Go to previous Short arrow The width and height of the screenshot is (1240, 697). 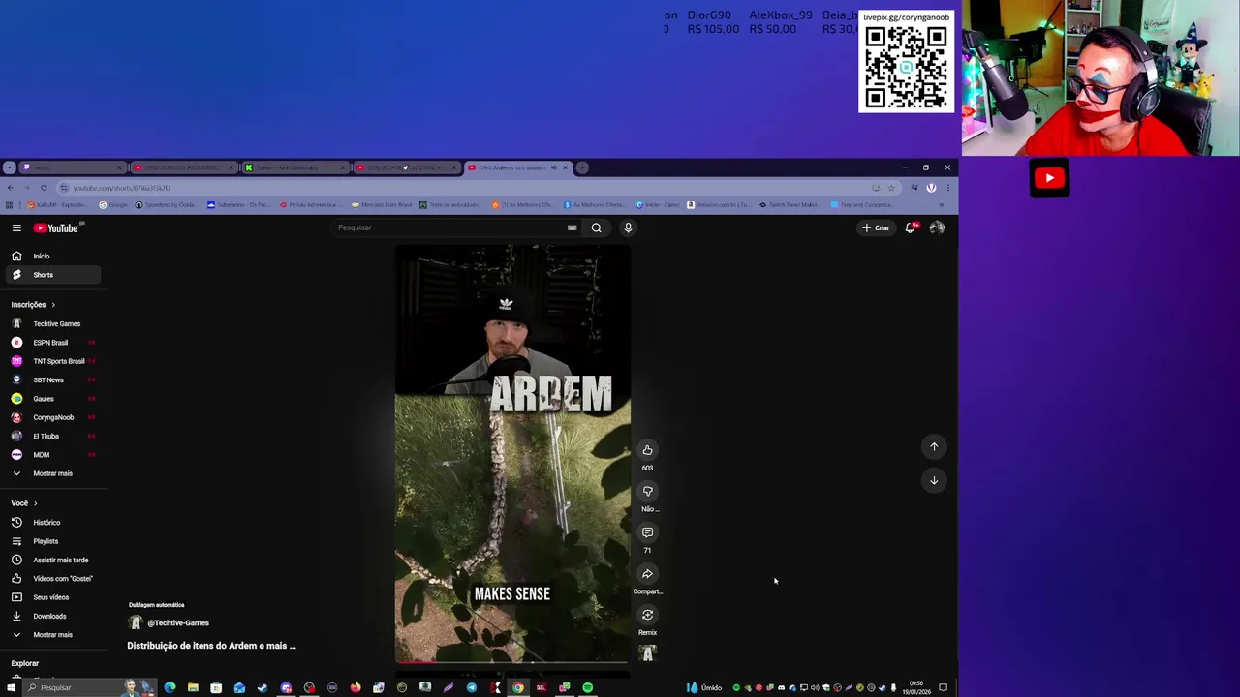[934, 446]
